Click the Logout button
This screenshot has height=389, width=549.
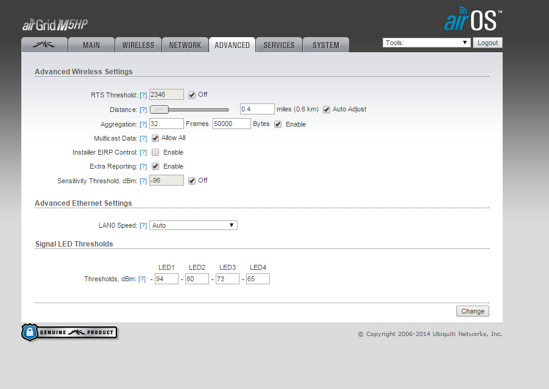coord(487,43)
